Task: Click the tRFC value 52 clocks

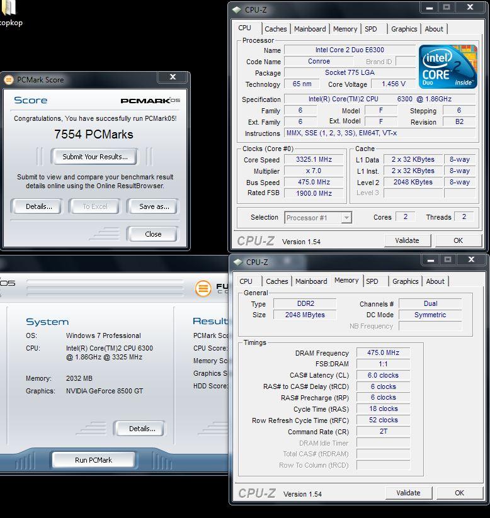Action: (383, 420)
